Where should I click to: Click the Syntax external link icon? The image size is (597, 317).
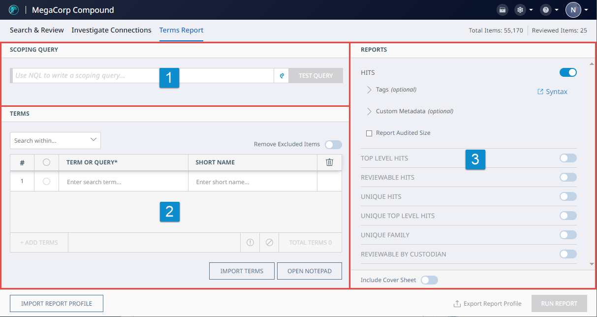tap(540, 92)
